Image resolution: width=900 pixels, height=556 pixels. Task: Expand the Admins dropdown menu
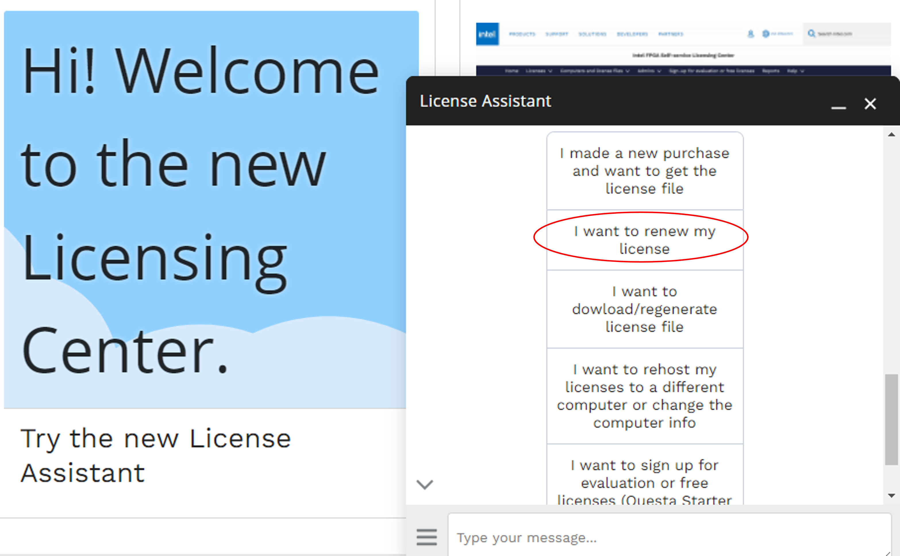649,71
